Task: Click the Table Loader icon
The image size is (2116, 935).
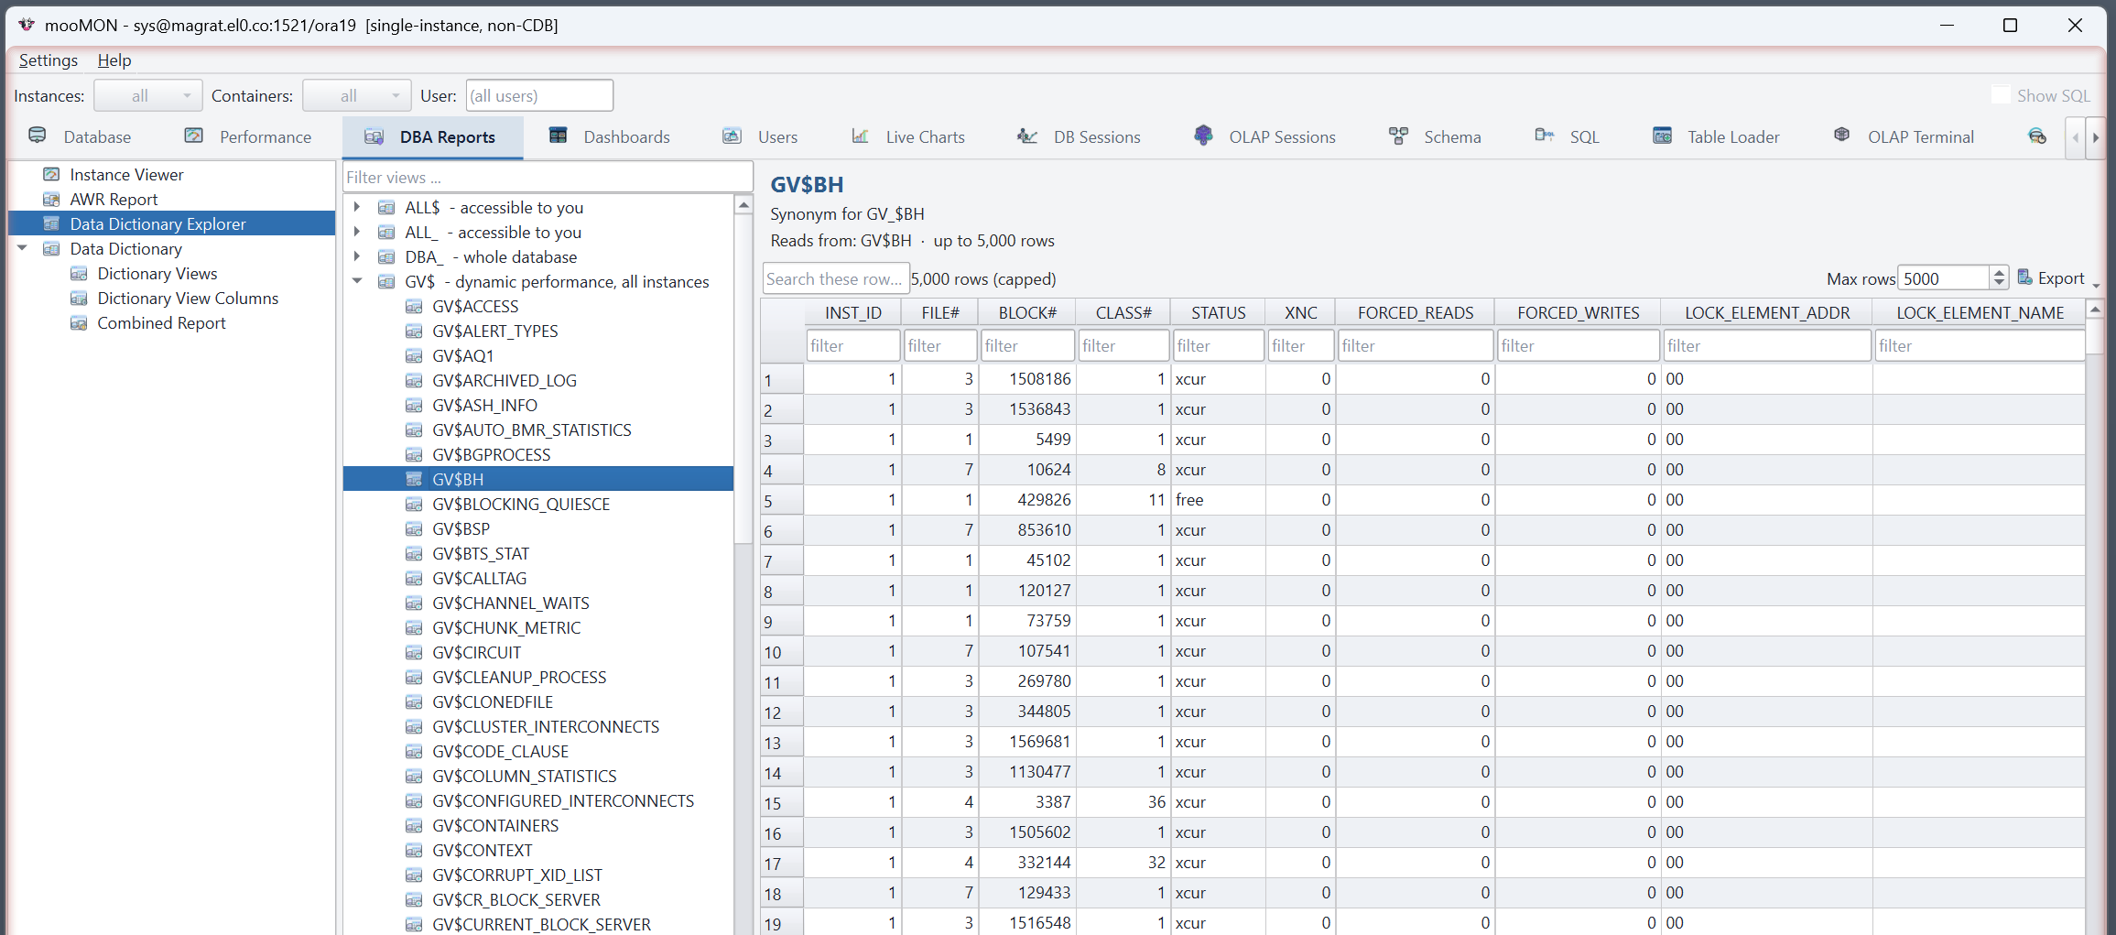Action: (x=1662, y=136)
